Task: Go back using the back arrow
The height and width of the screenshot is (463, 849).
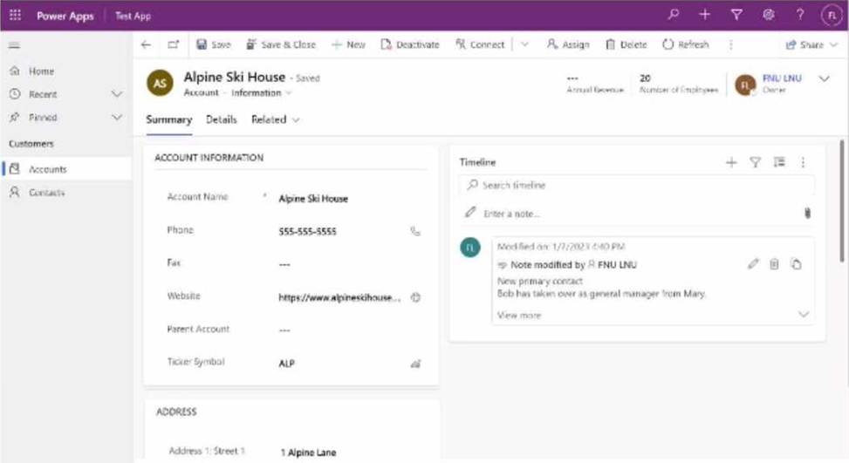Action: point(147,44)
